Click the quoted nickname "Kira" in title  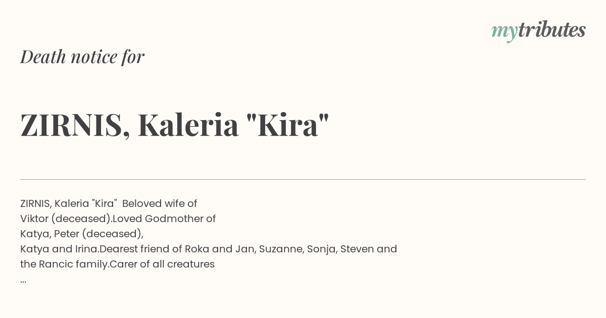pyautogui.click(x=288, y=124)
